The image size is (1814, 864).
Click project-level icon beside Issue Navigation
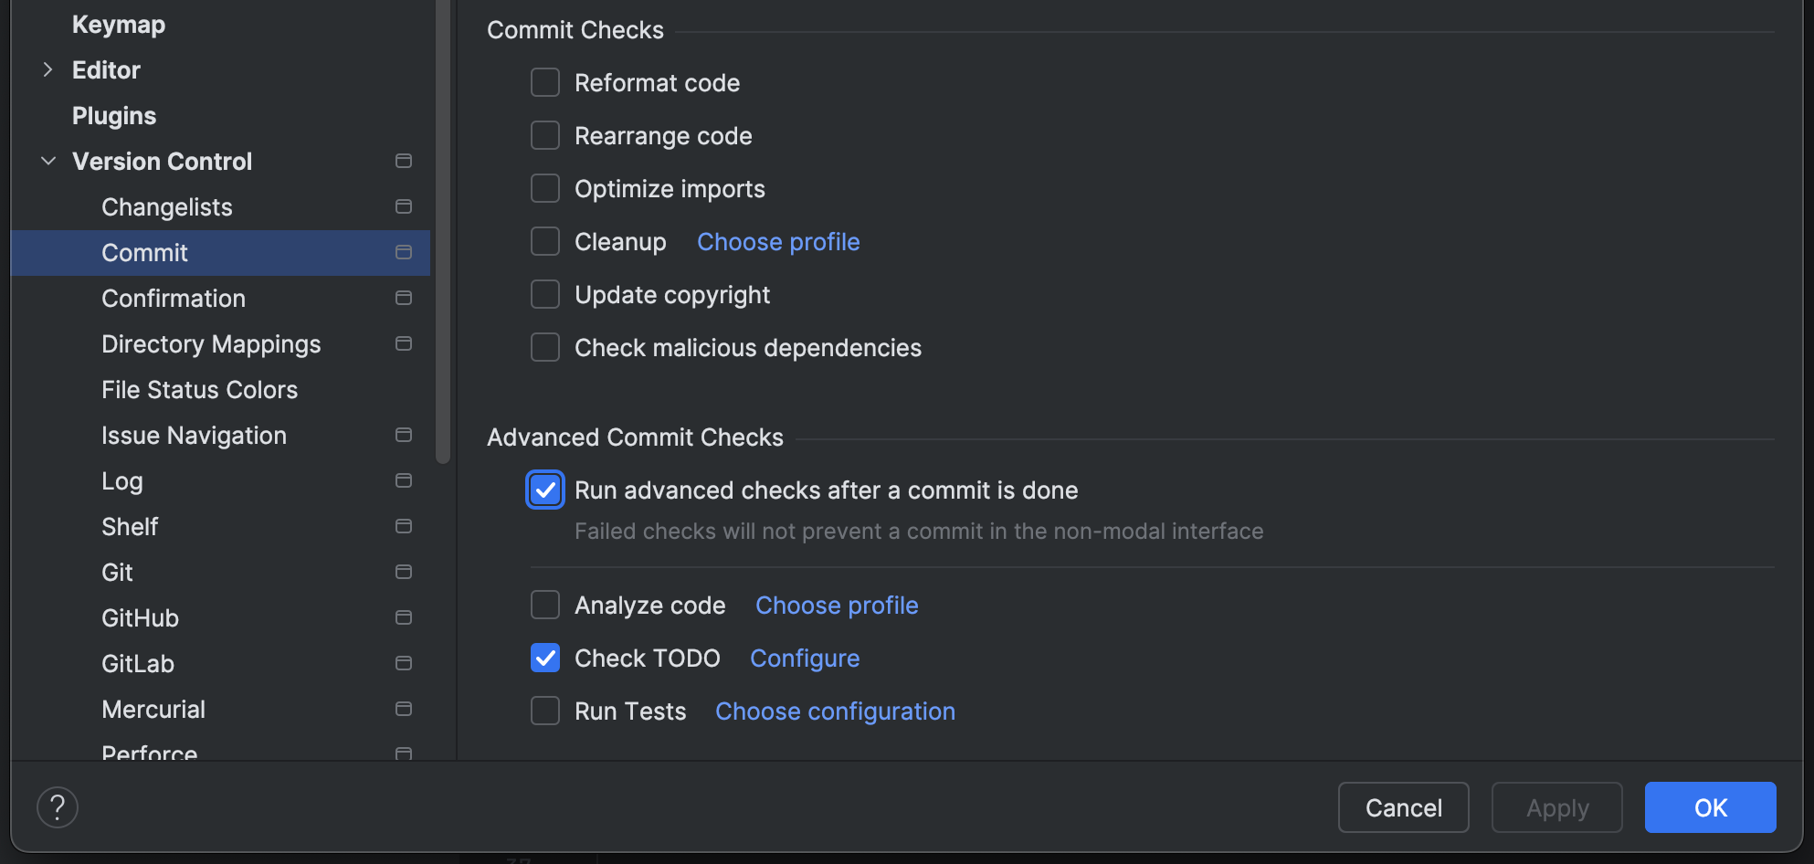coord(404,436)
